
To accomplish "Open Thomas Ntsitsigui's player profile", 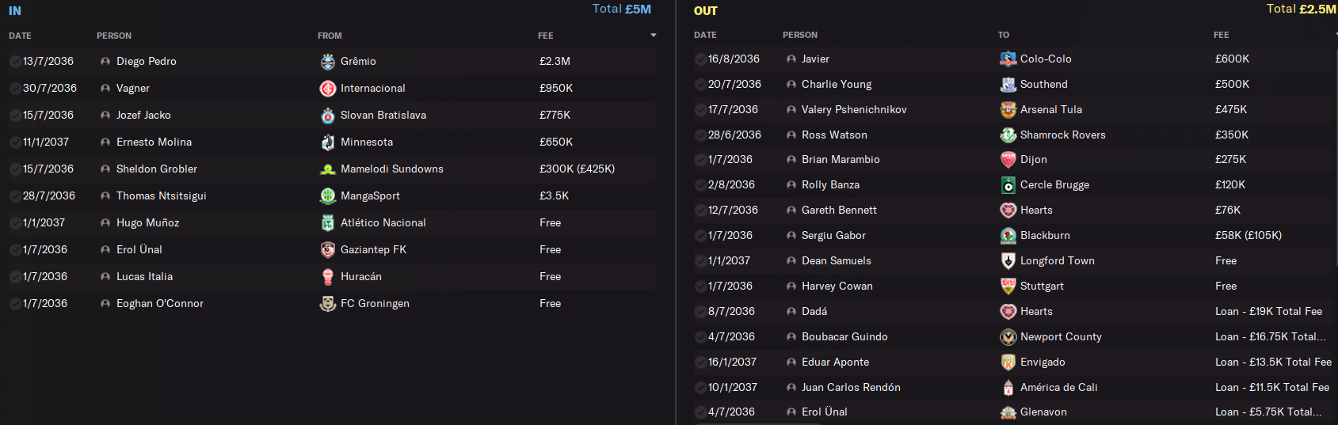I will (x=161, y=196).
